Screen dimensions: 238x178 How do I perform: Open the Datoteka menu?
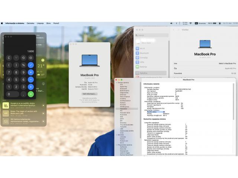point(30,23)
